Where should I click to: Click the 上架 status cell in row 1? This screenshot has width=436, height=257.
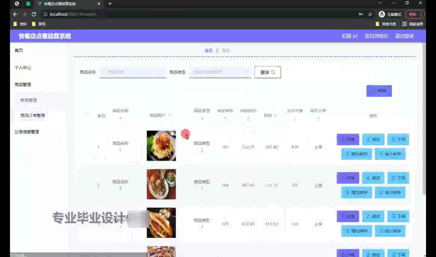click(x=318, y=147)
